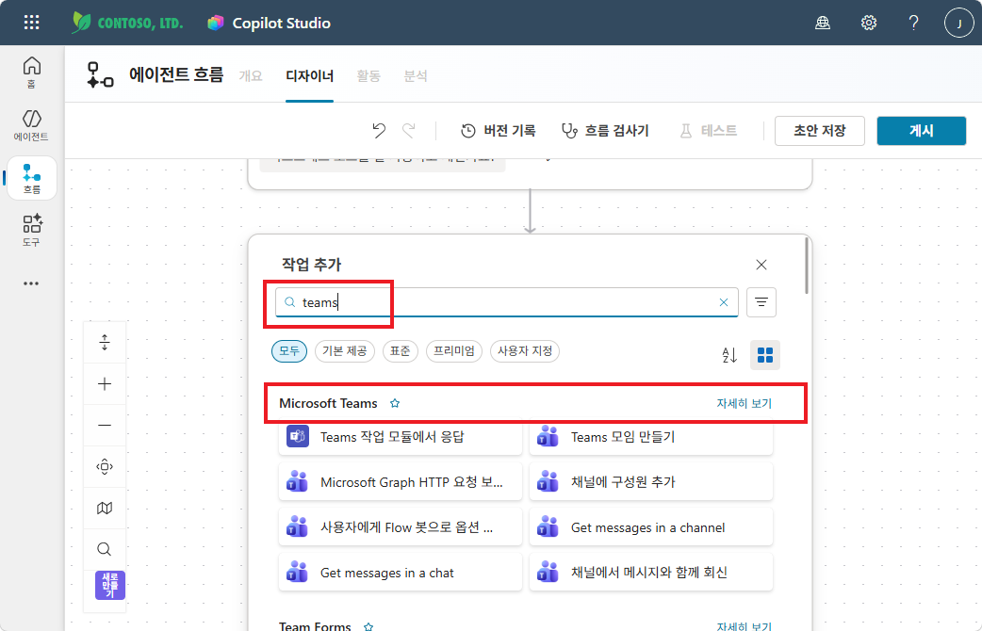Select the 프리미엄 filter chip

pyautogui.click(x=454, y=351)
